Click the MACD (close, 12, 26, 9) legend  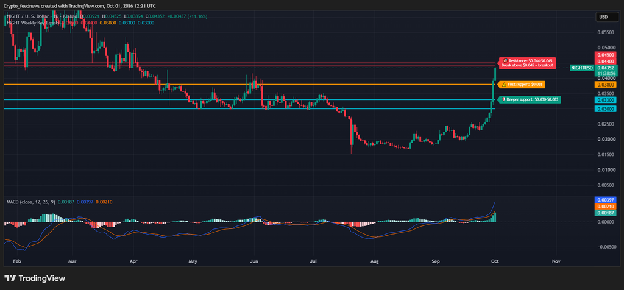(x=30, y=202)
